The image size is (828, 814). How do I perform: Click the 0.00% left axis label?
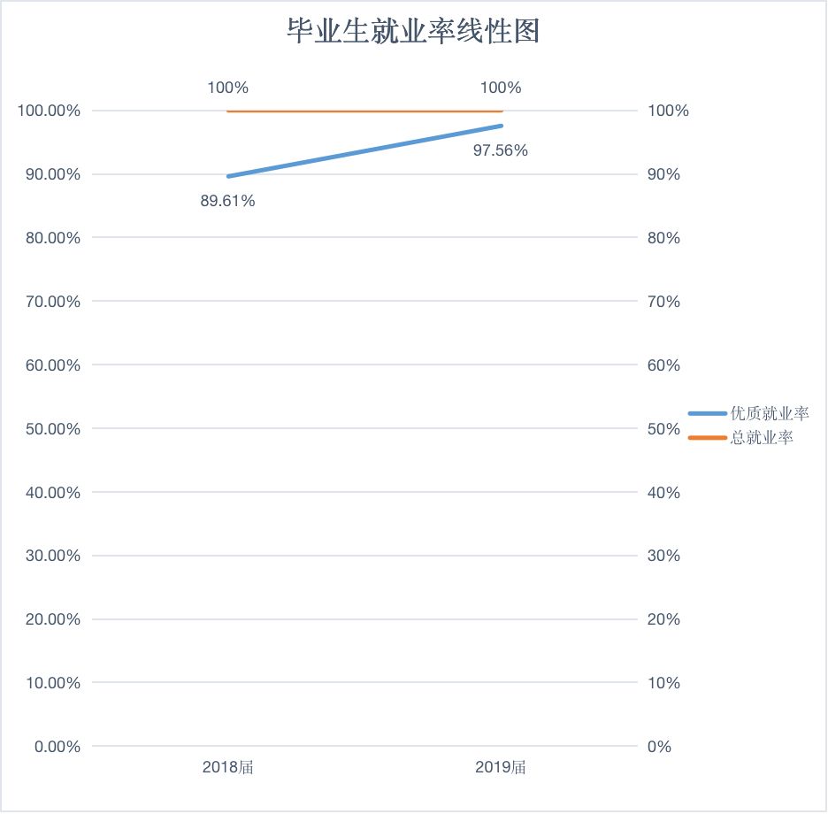(57, 747)
